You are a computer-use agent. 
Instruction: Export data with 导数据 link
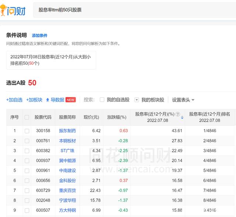pos(58,100)
